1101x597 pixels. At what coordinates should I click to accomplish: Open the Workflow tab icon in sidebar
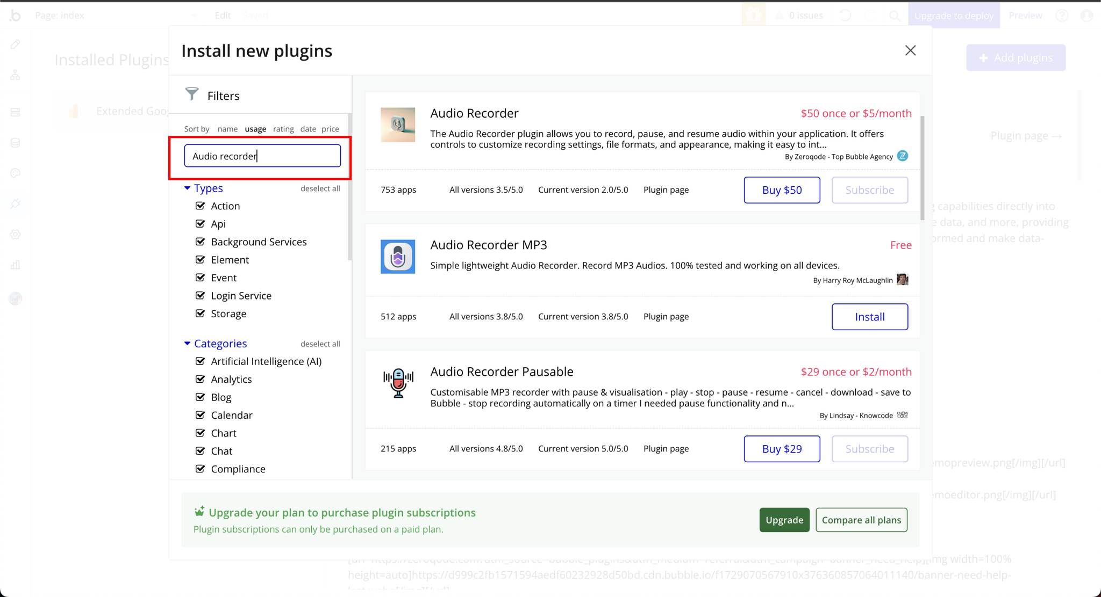point(15,75)
